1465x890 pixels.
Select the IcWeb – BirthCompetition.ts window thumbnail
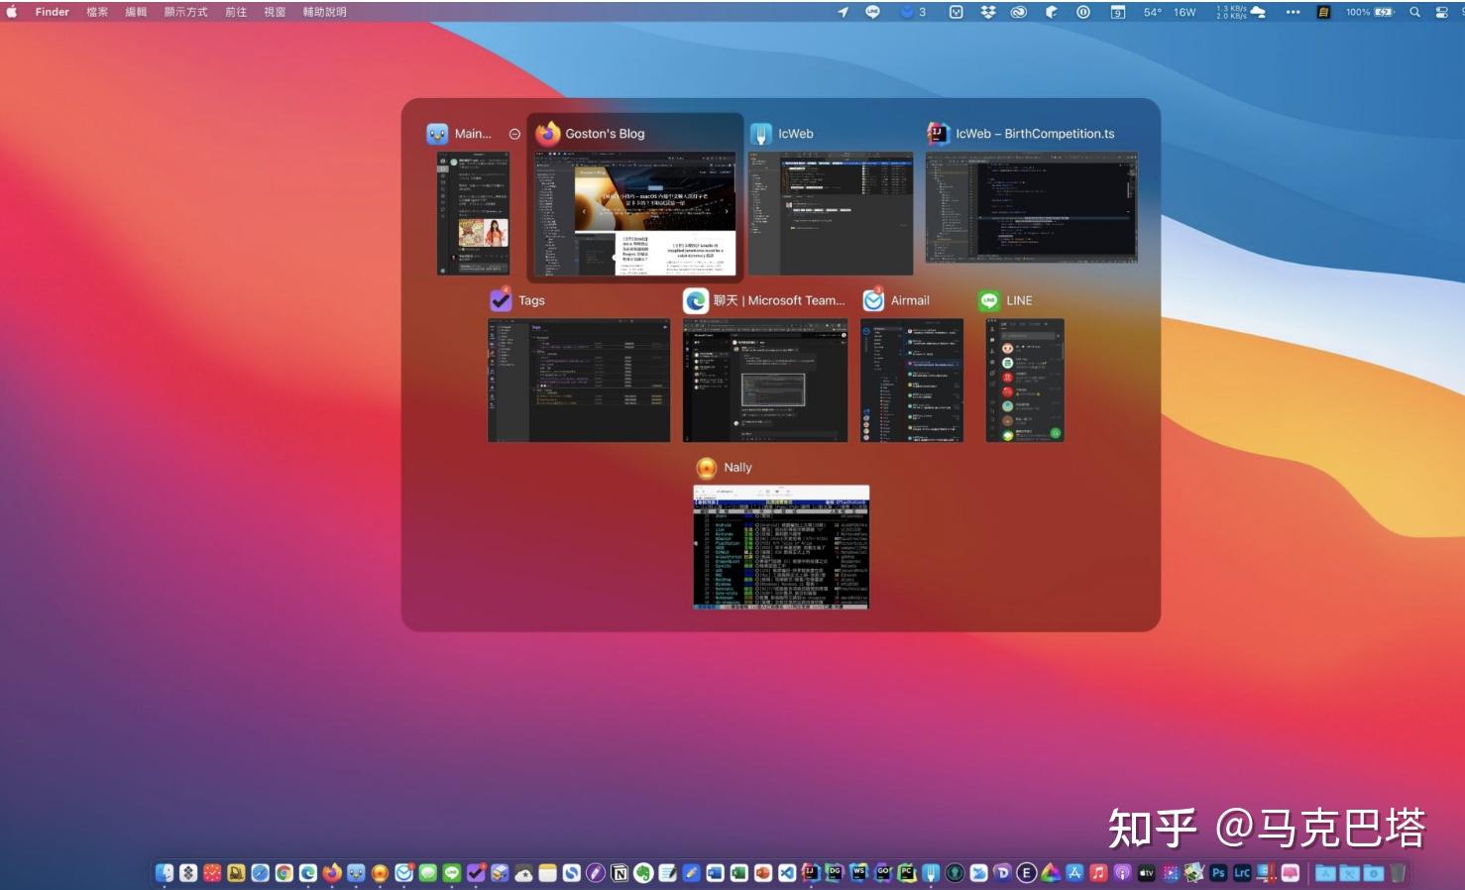[x=1031, y=207]
